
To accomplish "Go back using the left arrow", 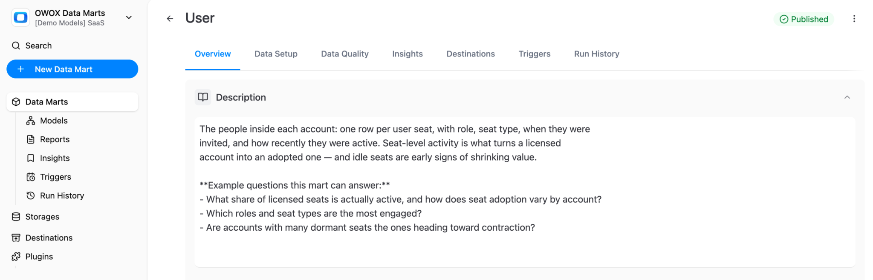I will (170, 19).
